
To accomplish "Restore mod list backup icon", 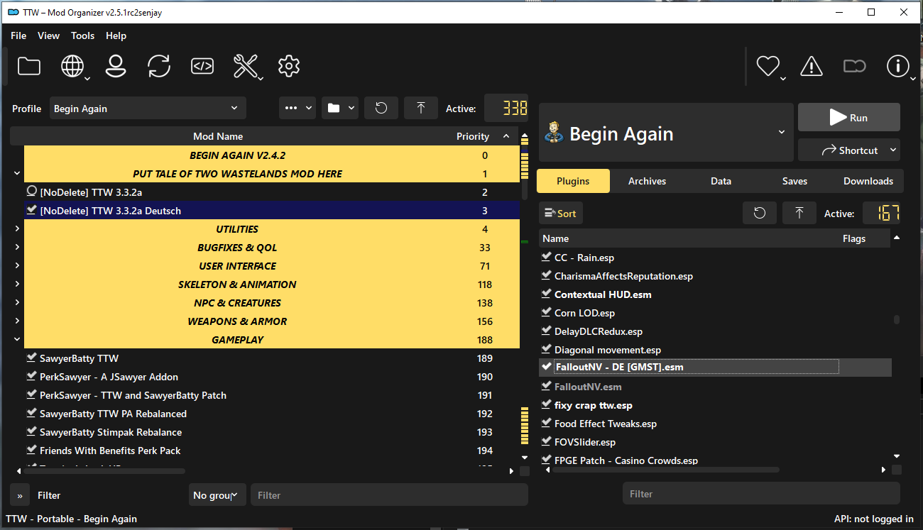I will pos(381,108).
